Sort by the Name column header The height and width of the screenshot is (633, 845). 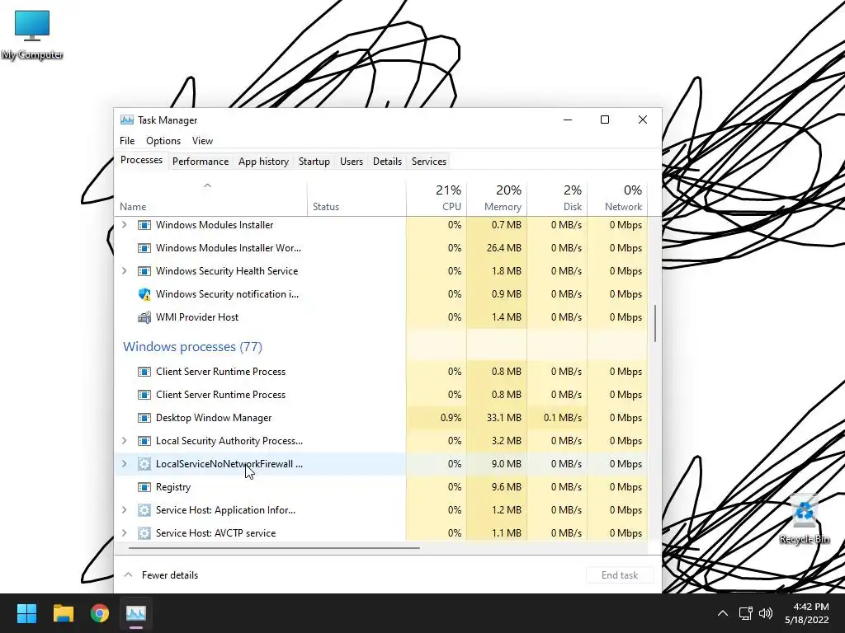[x=210, y=199]
